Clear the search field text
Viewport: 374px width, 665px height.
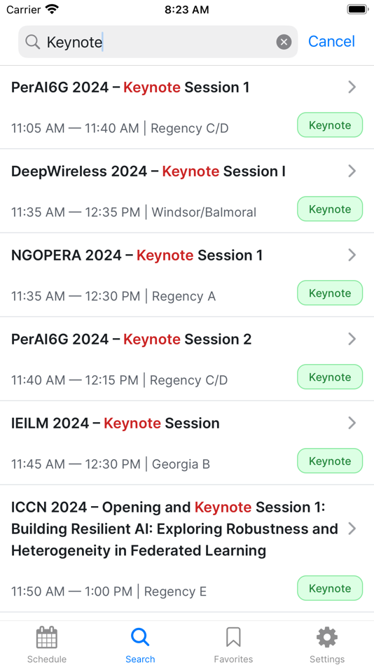[284, 42]
